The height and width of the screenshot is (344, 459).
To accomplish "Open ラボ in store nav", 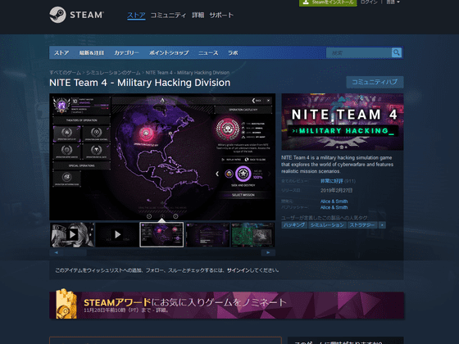I will click(233, 53).
